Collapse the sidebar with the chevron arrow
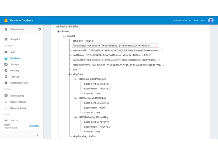Viewport: 218px width, 155px height. pos(38,135)
